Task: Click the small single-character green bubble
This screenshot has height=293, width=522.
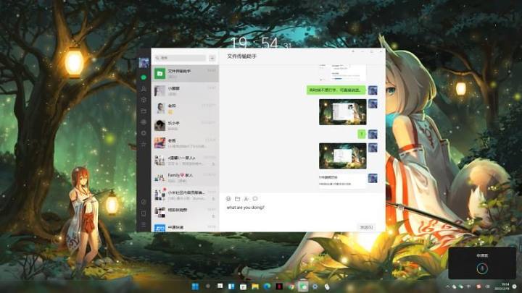Action: click(362, 134)
